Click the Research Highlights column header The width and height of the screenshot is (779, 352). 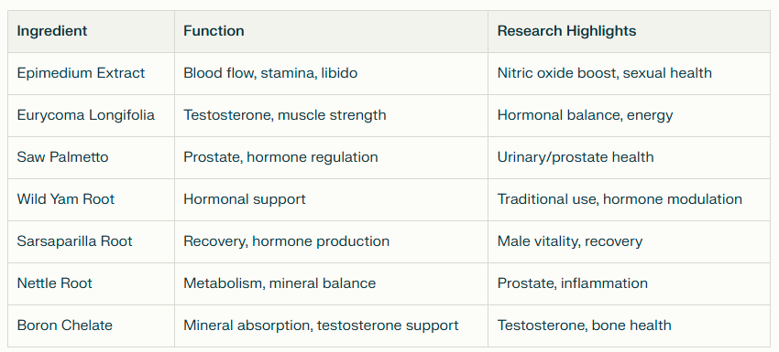click(x=629, y=31)
